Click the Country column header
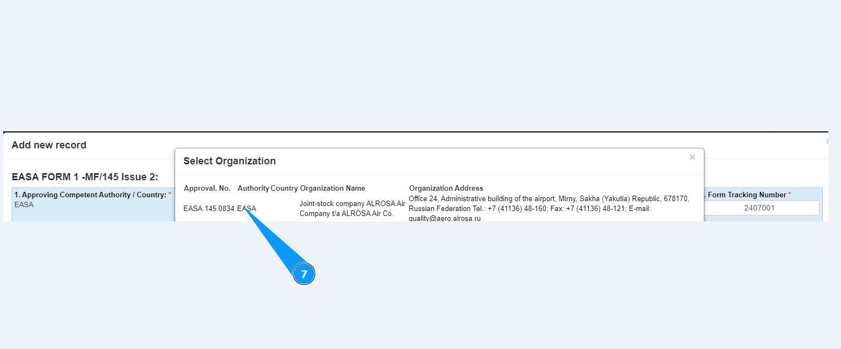841x349 pixels. (284, 189)
